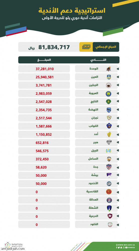The width and height of the screenshot is (139, 251).
Task: Click the money icon beside total amount
Action: click(x=86, y=47)
